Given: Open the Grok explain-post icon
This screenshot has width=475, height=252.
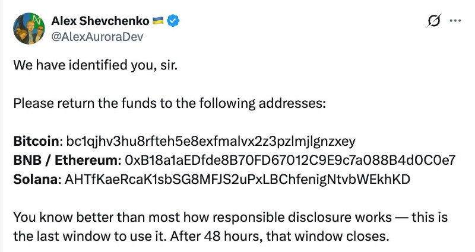Looking at the screenshot, I should pos(433,21).
